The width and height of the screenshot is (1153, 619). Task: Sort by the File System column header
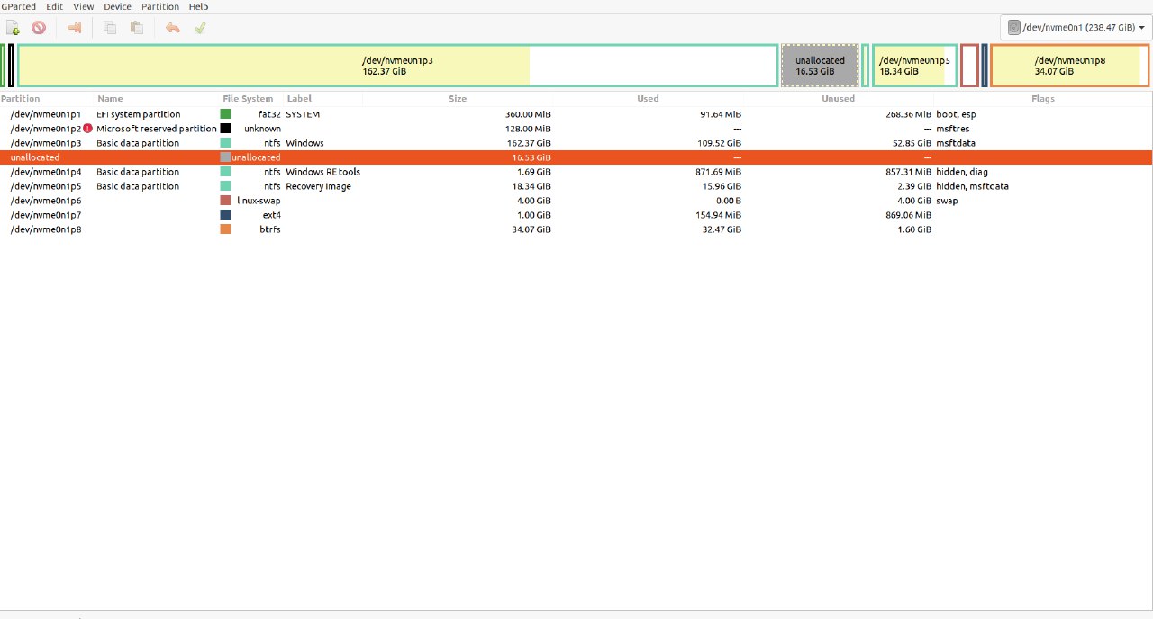(248, 99)
